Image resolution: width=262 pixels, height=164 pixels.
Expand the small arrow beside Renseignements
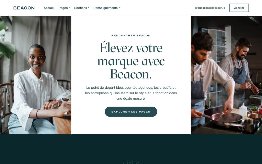pyautogui.click(x=119, y=8)
